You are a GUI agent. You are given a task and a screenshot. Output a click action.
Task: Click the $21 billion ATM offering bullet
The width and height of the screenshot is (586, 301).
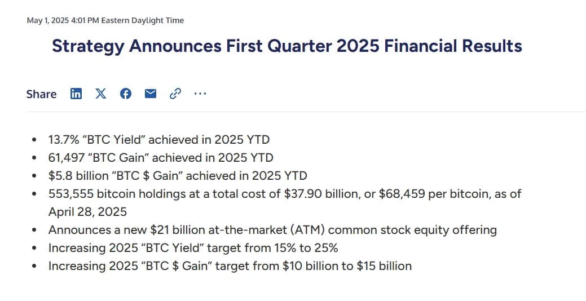click(272, 230)
